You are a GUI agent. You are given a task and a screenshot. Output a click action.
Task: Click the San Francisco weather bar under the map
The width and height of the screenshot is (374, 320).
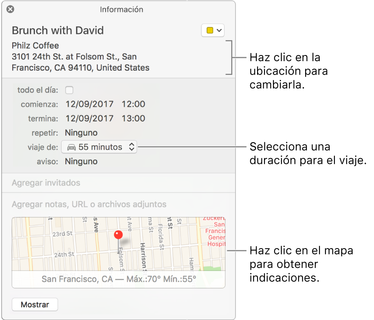point(119,279)
